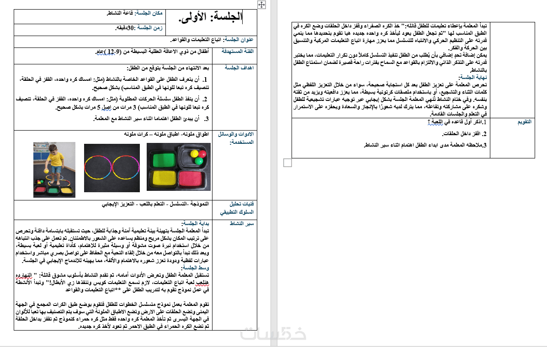The height and width of the screenshot is (347, 547).
Task: Click the table move handle above the first page
Action: pos(262,5)
